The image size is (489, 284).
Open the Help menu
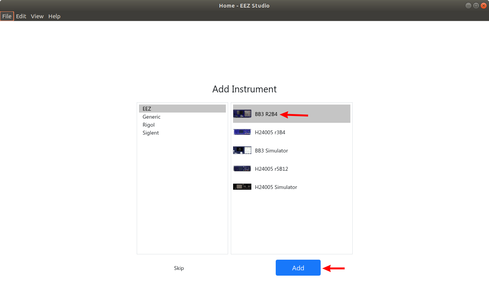[54, 16]
